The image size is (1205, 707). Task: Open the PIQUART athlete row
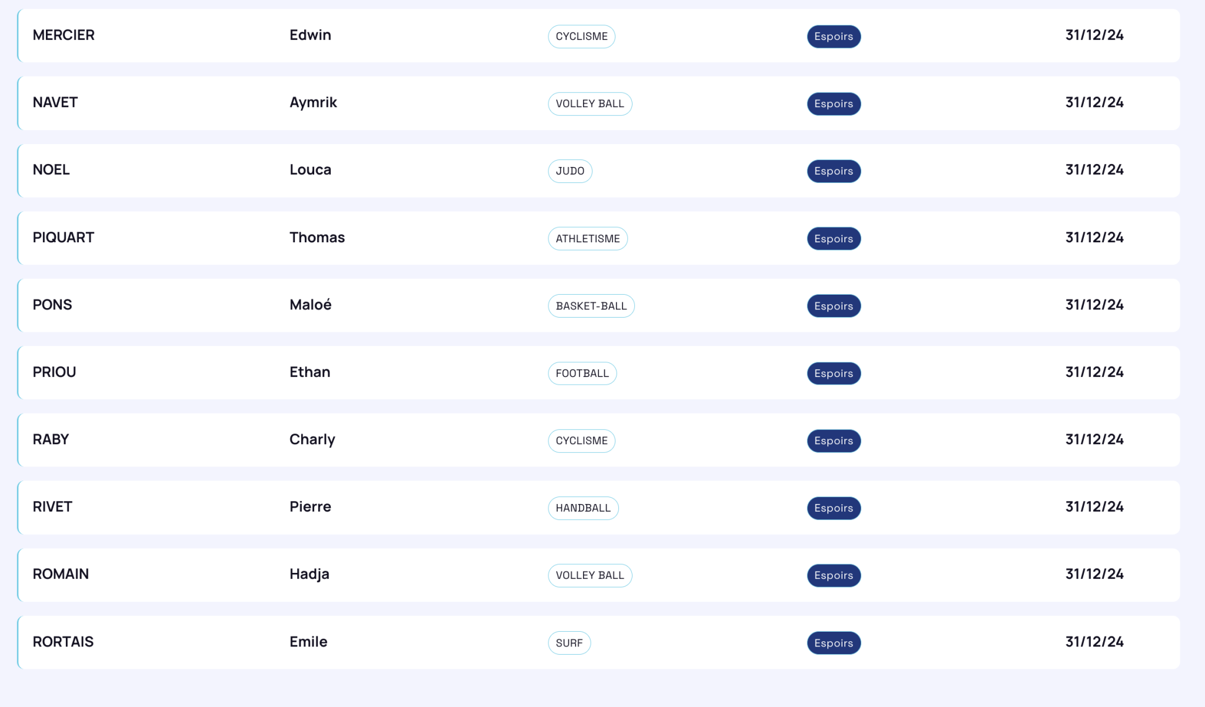pos(599,238)
